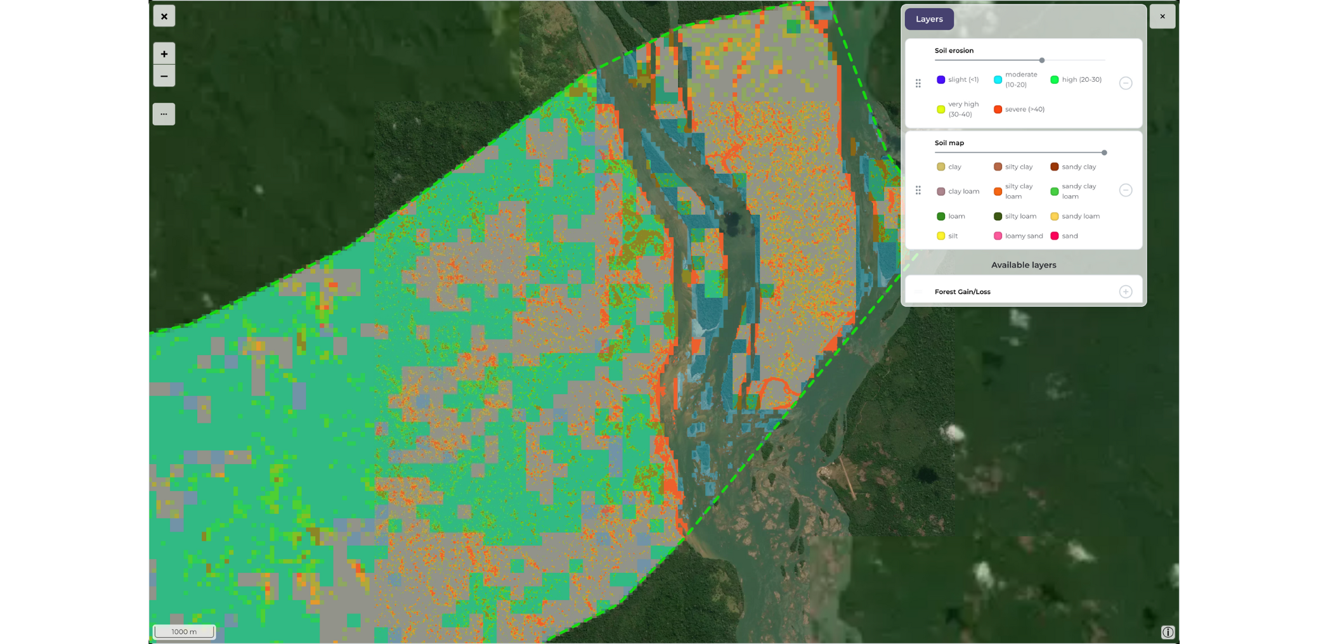Viewport: 1328px width, 644px height.
Task: Close the Layers panel
Action: (x=1162, y=16)
